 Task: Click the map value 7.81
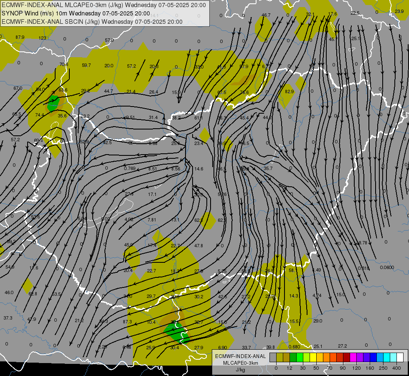(152, 220)
